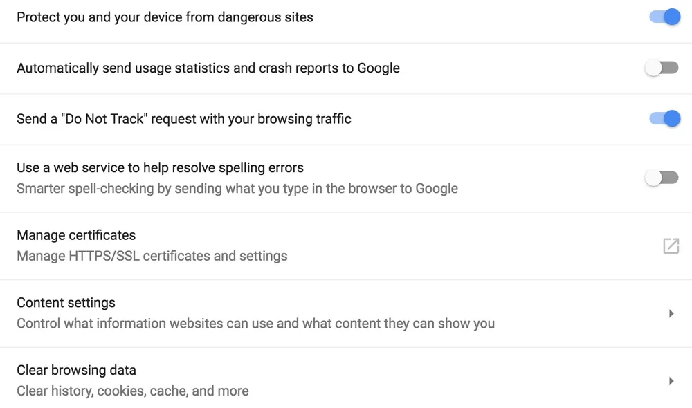Click "Clear history, cookies, cache, and more"
The image size is (692, 408).
coord(132,391)
